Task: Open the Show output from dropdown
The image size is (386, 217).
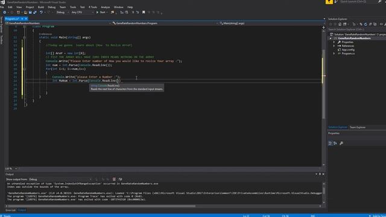Action: pos(60,180)
